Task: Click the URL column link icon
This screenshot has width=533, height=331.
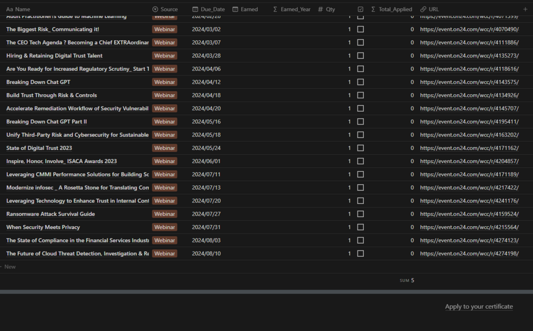Action: point(423,9)
